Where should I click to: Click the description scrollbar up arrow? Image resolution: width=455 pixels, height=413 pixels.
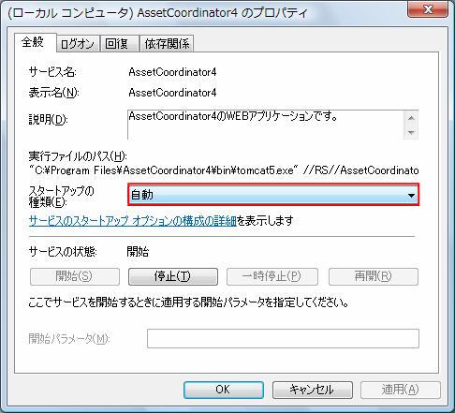pyautogui.click(x=411, y=118)
